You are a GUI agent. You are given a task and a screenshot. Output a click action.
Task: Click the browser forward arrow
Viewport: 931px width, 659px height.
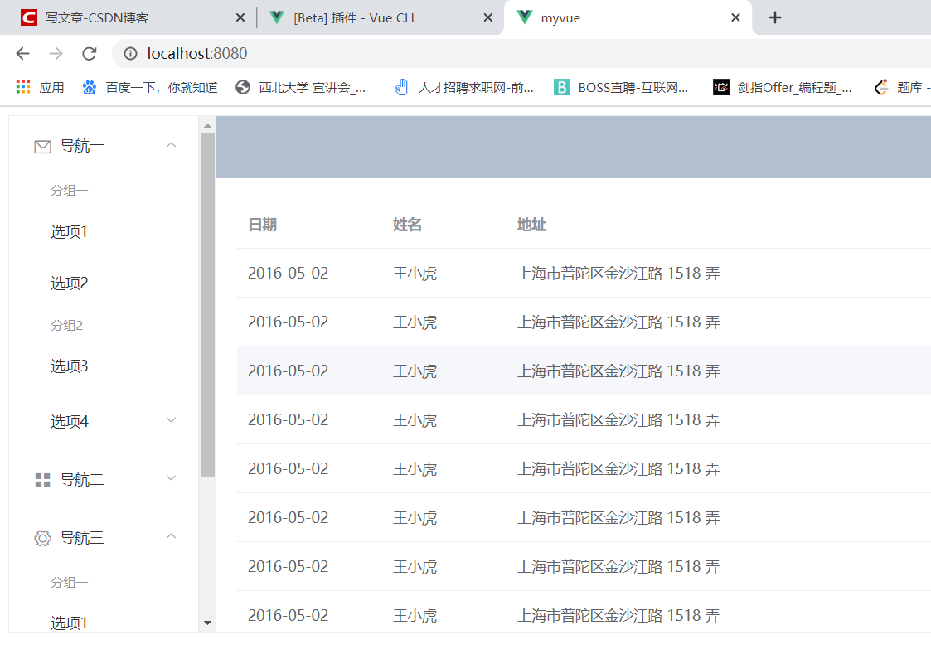56,53
